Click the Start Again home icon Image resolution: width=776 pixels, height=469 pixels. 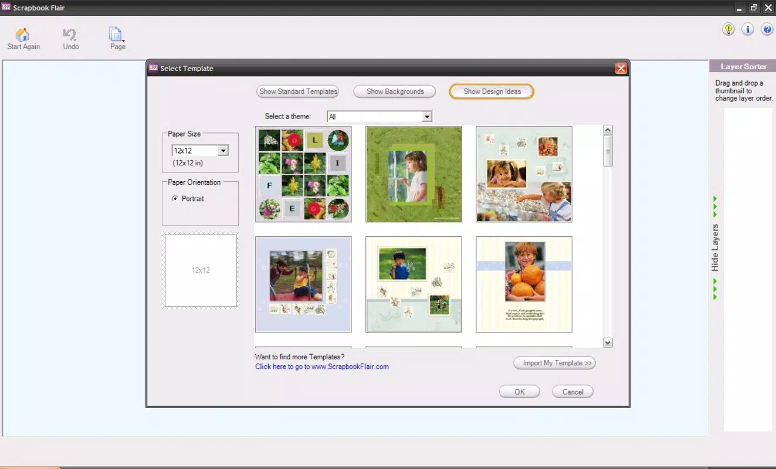pos(22,35)
